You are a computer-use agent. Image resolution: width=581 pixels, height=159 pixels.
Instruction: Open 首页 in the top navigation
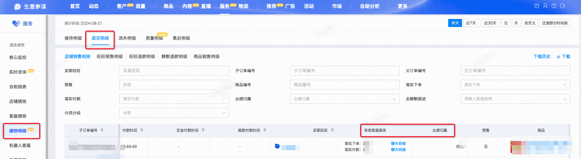[75, 6]
